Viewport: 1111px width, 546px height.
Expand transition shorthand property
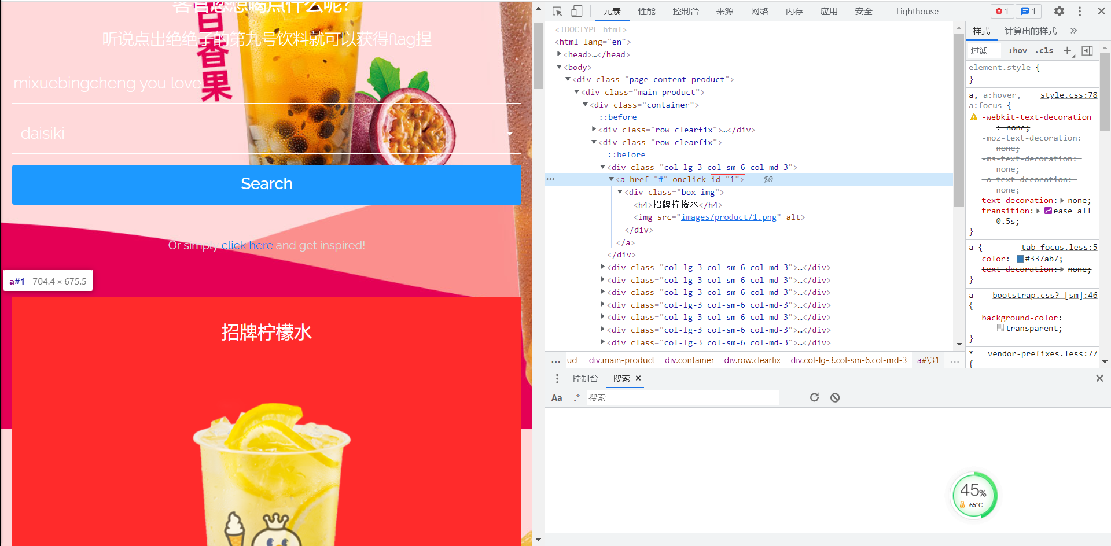click(x=1039, y=211)
